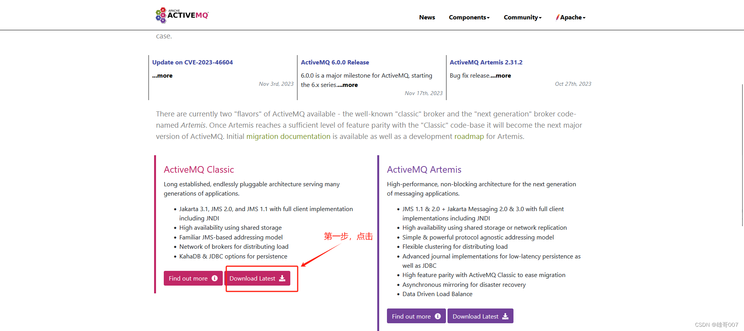Click 'Asynchronous mirroring for disaster recovery' bullet
Image resolution: width=744 pixels, height=331 pixels.
tap(464, 284)
